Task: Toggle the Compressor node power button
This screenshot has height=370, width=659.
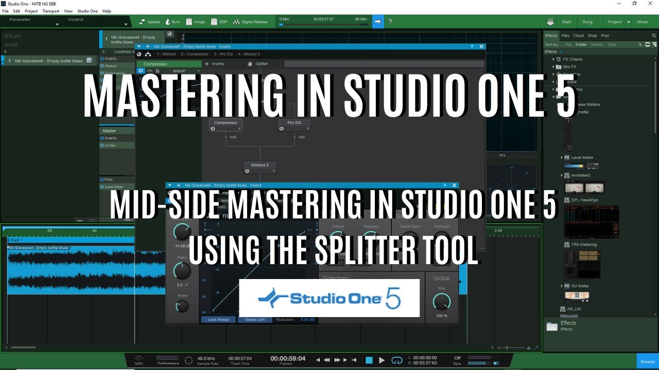Action: click(x=213, y=128)
